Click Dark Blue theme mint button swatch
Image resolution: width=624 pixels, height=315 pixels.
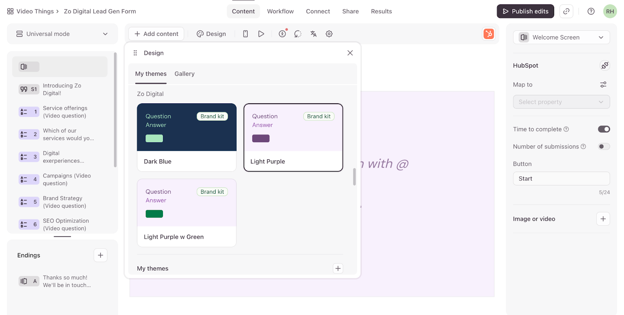coord(154,138)
